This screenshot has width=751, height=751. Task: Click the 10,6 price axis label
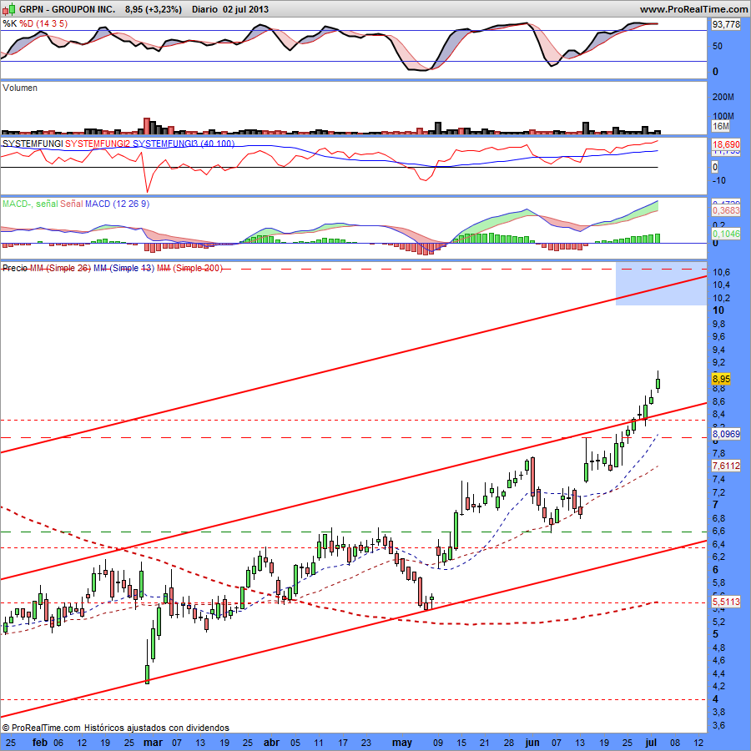721,272
